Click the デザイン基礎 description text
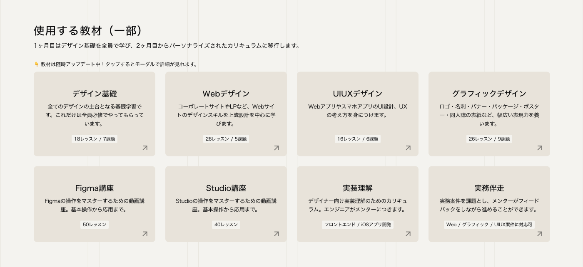Image resolution: width=583 pixels, height=267 pixels. coord(95,115)
